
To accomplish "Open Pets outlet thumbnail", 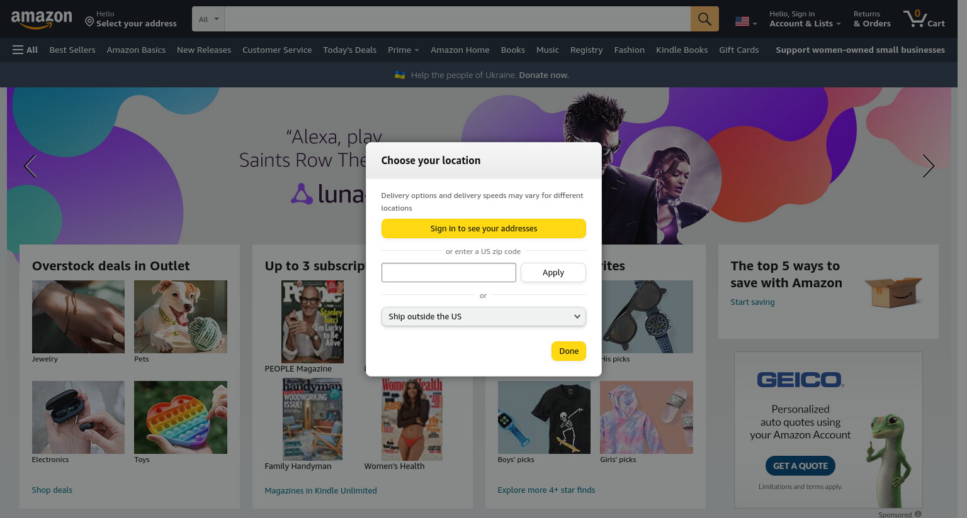I will 181,317.
